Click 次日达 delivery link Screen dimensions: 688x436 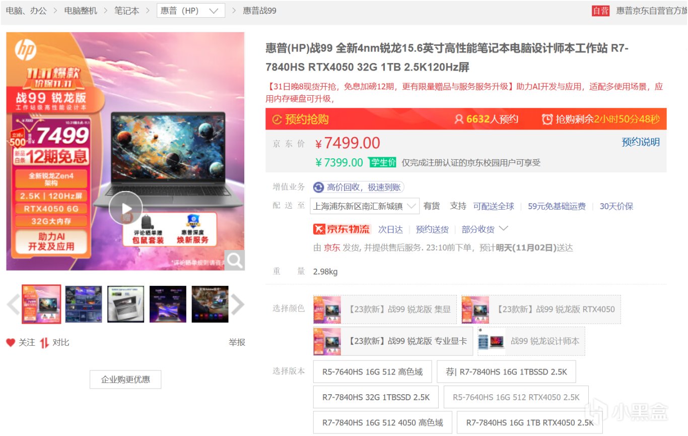pyautogui.click(x=391, y=229)
